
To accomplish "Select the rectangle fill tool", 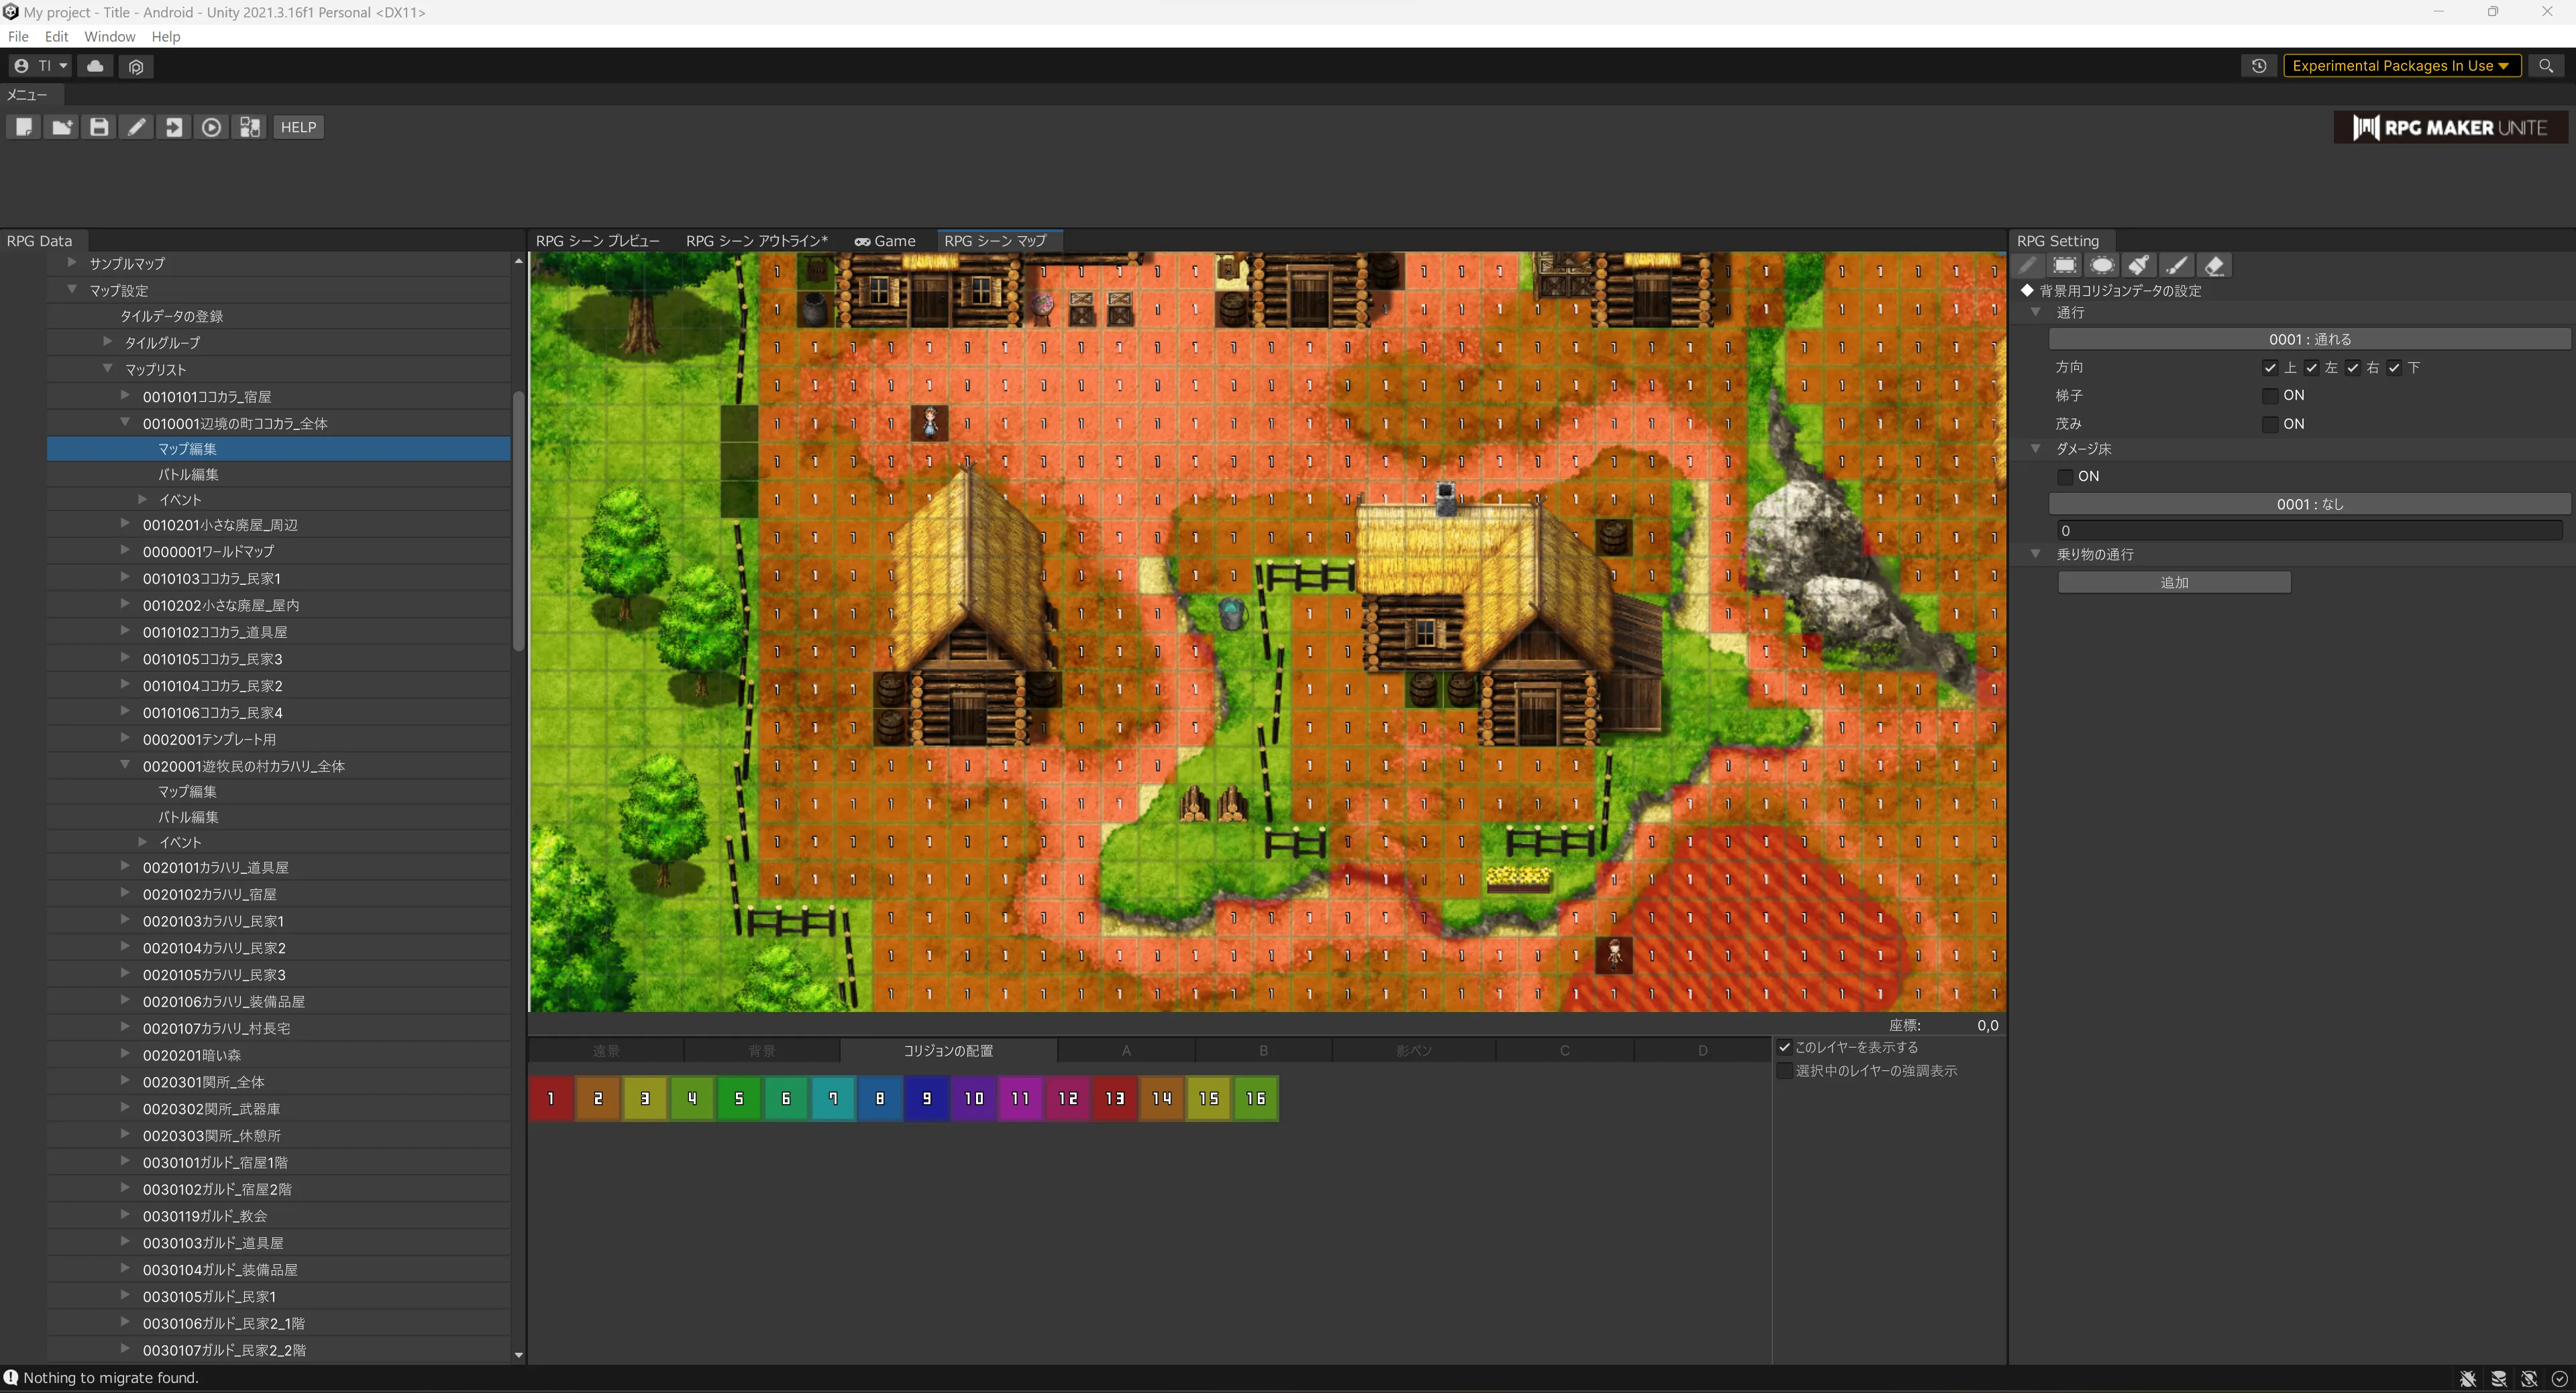I will click(2064, 266).
